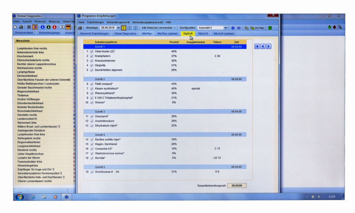The height and width of the screenshot is (213, 355).
Task: Switch to the MitoPlus (optimal) tab
Action: pos(167,33)
